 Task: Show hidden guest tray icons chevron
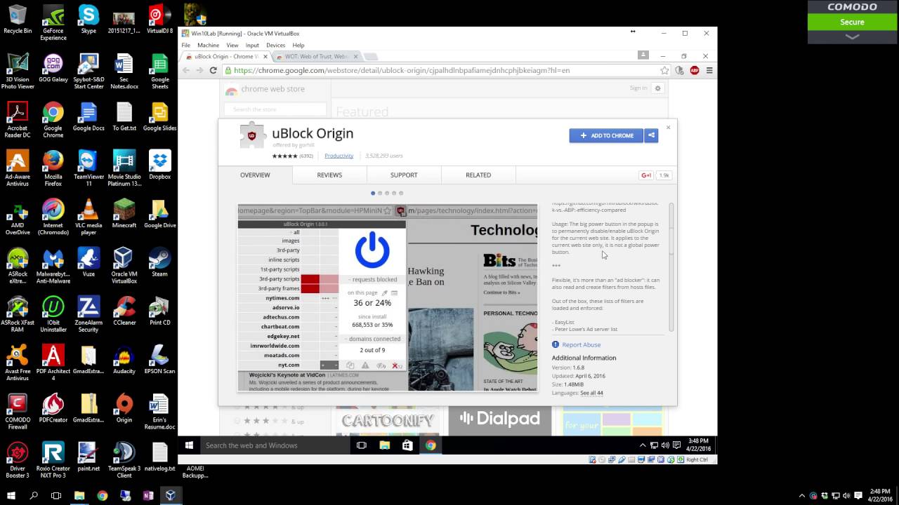coord(643,445)
